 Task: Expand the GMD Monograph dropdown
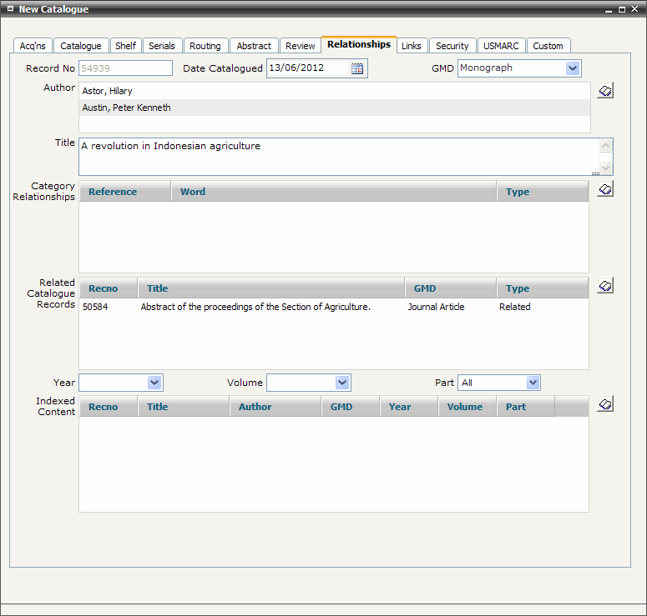click(x=573, y=68)
